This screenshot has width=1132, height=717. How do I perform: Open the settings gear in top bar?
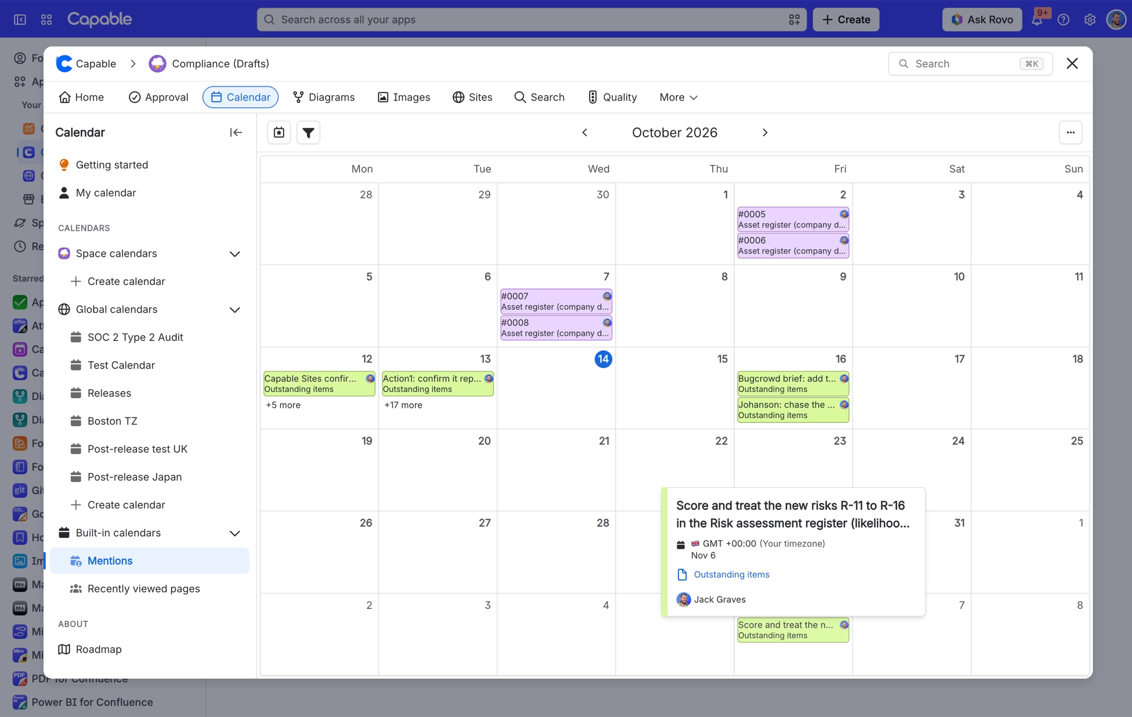click(x=1090, y=19)
